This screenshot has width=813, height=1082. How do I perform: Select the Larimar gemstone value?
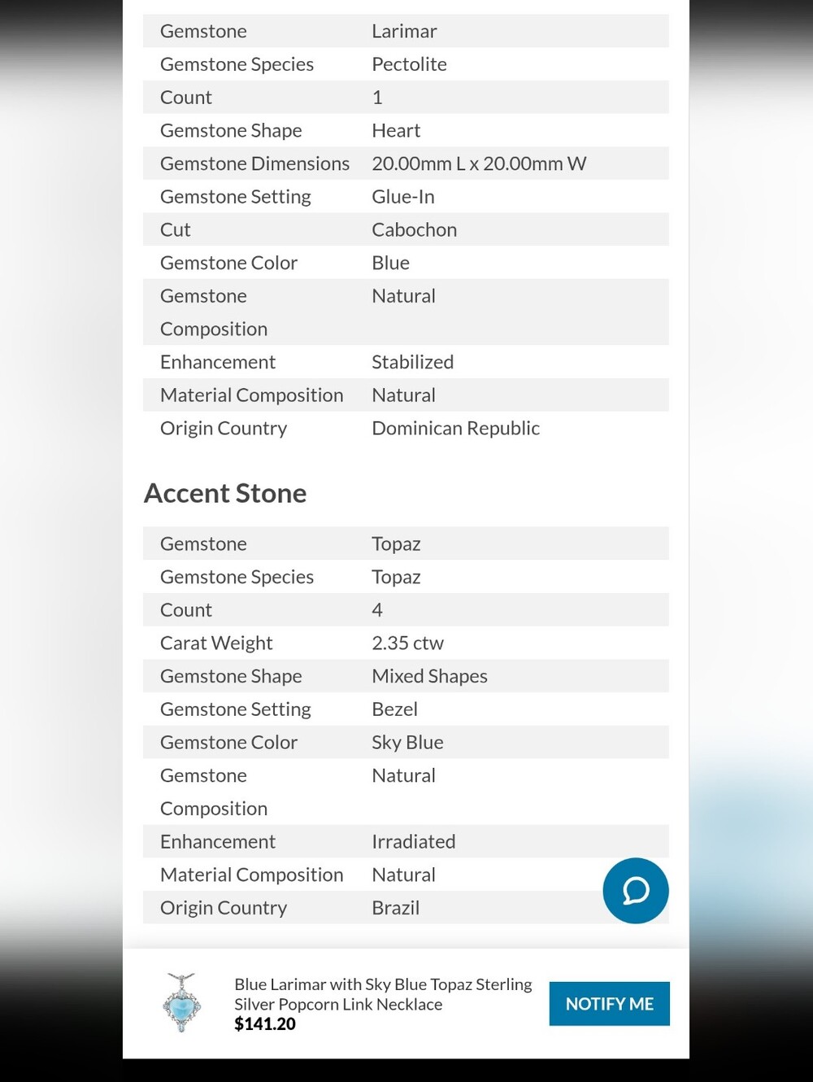[404, 31]
